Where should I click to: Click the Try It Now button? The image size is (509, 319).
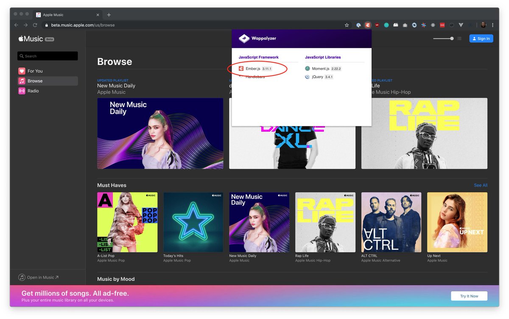coord(469,296)
